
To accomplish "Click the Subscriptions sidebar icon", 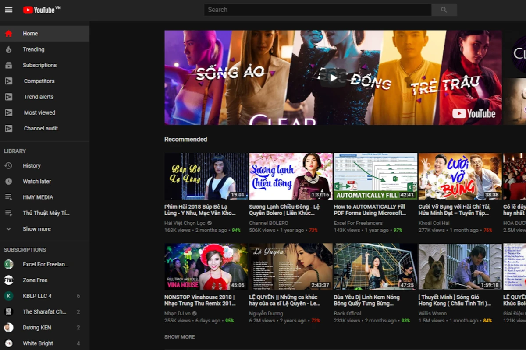I will click(x=9, y=65).
